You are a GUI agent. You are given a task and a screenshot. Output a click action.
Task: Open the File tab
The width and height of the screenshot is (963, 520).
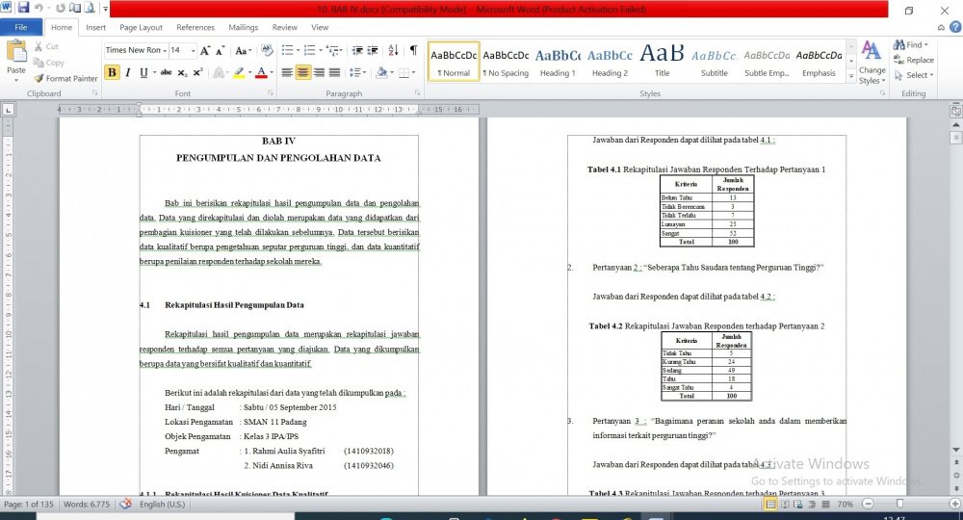pyautogui.click(x=21, y=27)
